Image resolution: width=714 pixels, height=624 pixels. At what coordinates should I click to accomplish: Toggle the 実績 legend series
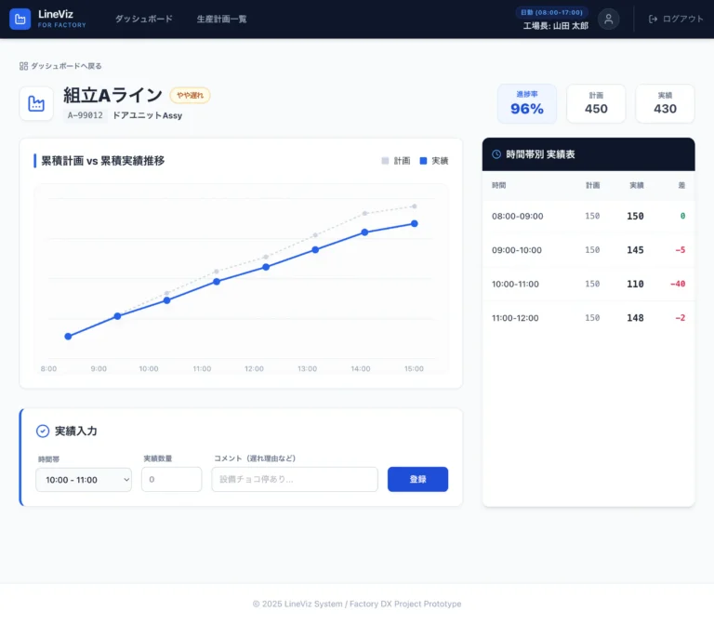pos(434,161)
